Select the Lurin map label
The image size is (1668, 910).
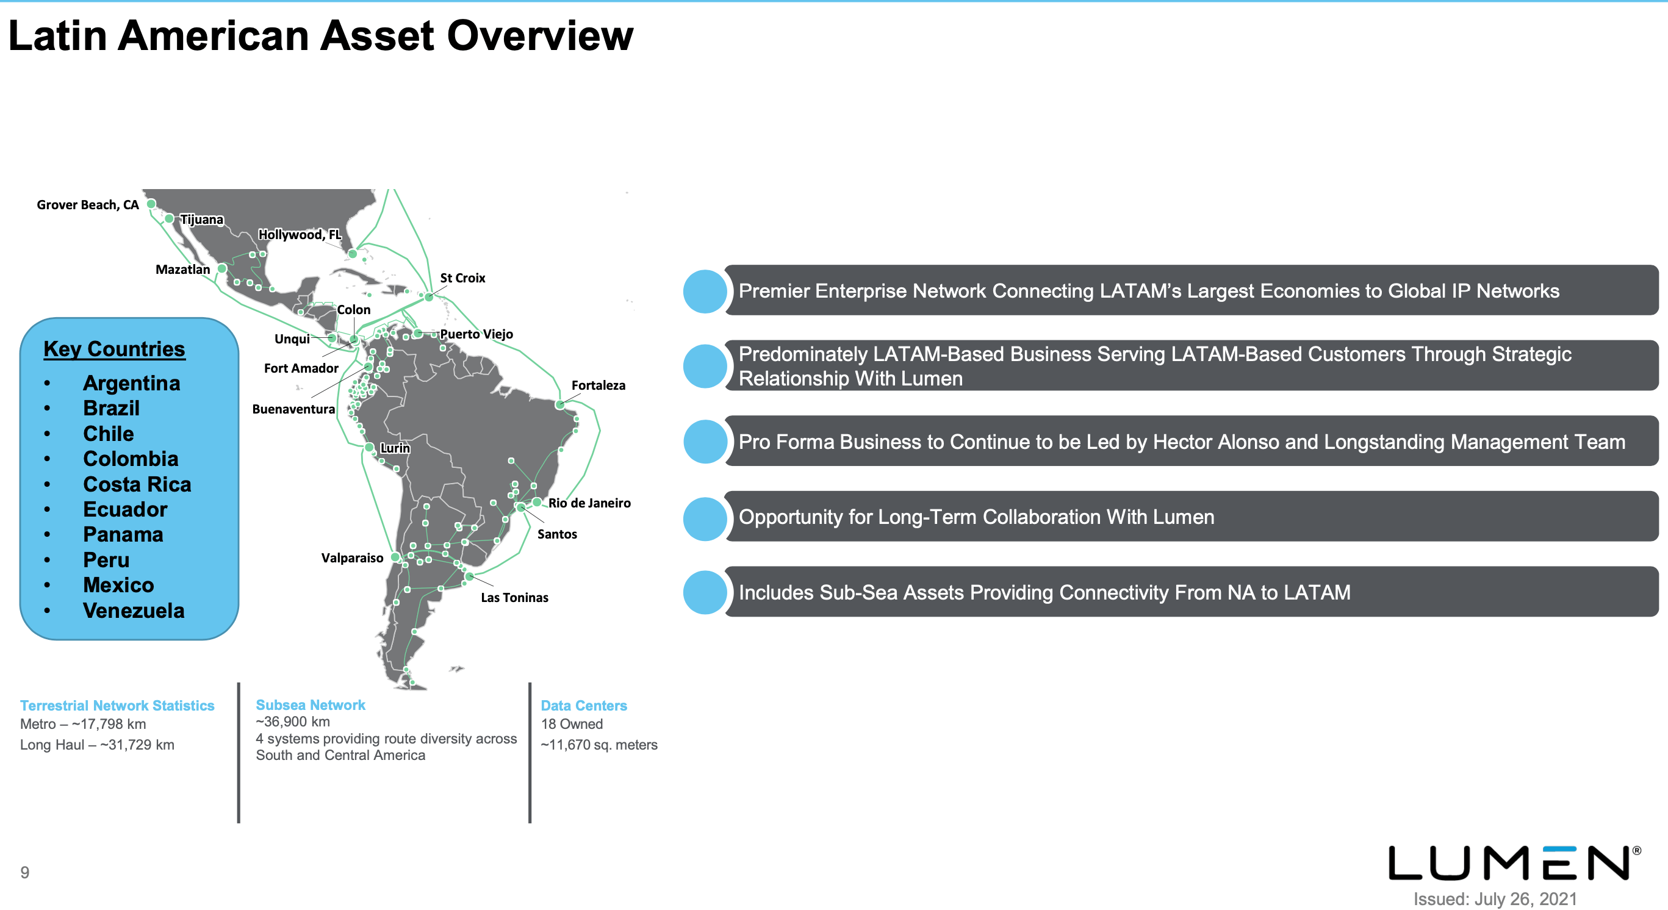tap(395, 448)
